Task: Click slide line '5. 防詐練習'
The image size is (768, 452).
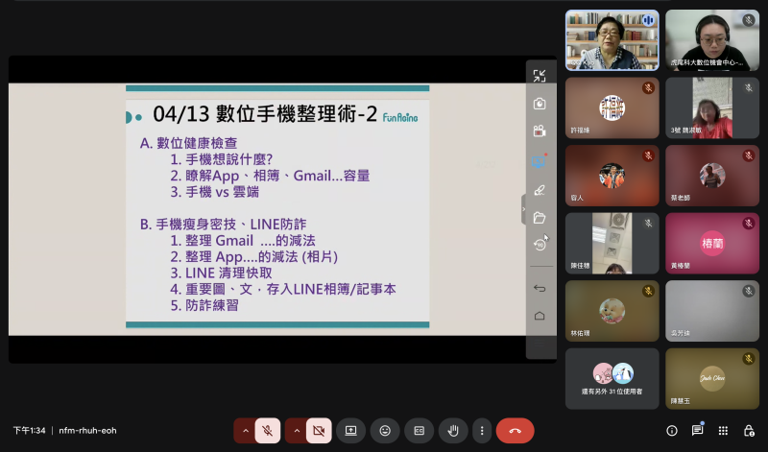Action: (204, 305)
